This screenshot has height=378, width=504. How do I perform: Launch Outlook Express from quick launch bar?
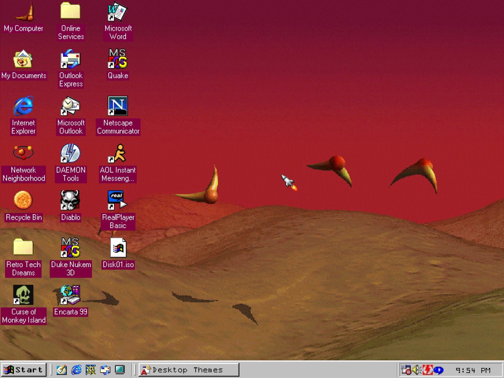(x=105, y=370)
